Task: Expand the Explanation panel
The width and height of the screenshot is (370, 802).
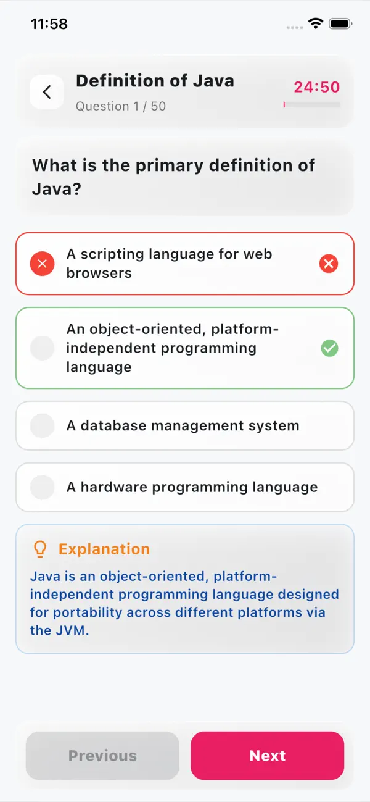Action: click(184, 588)
